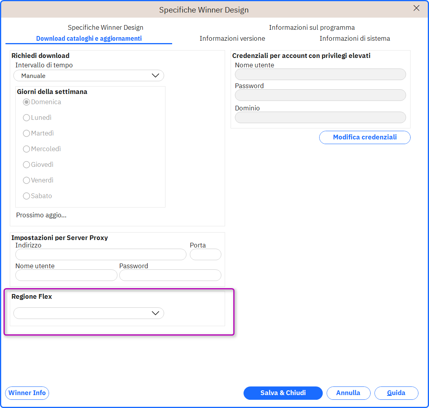Expand the Regione Flex dropdown
This screenshot has height=408, width=429.
coord(89,313)
